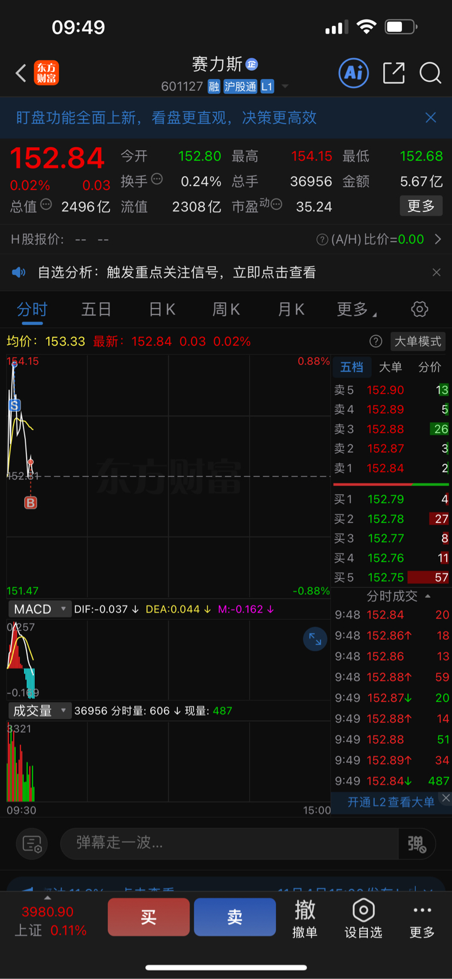452x979 pixels.
Task: Tap the help icon before (A/H)比价
Action: pyautogui.click(x=322, y=239)
